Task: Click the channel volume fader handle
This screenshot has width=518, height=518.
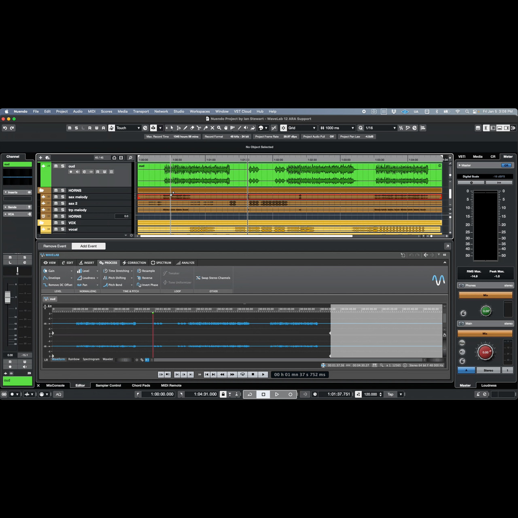Action: 8,297
